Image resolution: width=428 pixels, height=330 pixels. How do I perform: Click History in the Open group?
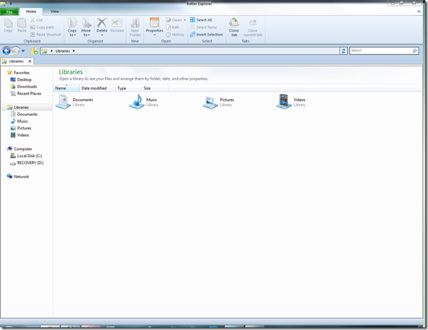click(x=175, y=34)
